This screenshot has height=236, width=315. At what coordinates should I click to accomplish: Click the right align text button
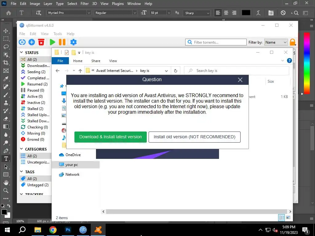click(x=234, y=13)
